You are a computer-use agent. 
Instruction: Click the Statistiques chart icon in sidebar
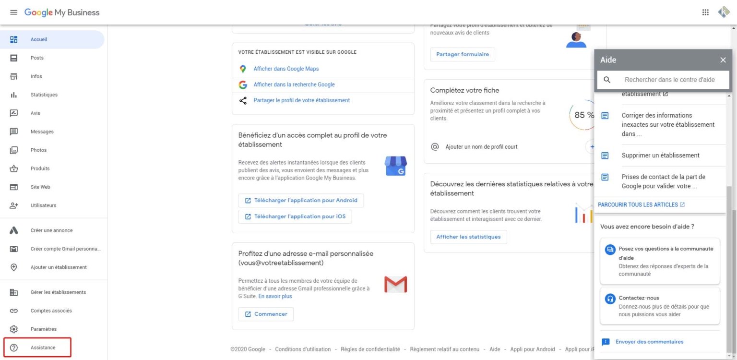pyautogui.click(x=14, y=95)
